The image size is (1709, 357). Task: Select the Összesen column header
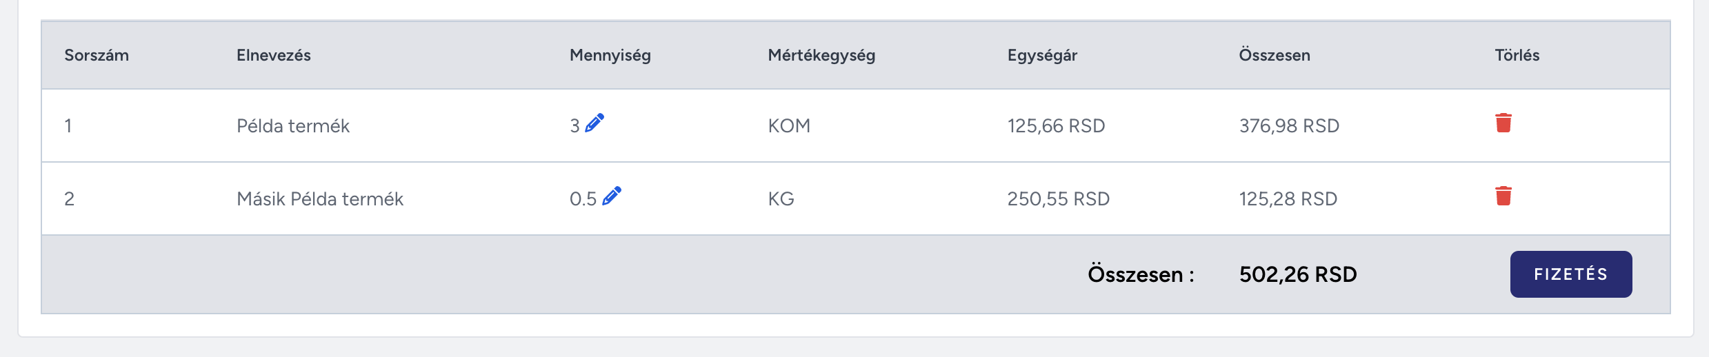pyautogui.click(x=1275, y=55)
